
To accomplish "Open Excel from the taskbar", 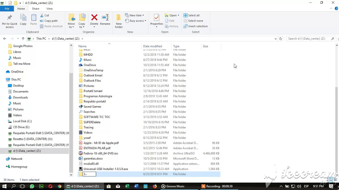I will [x=127, y=186].
